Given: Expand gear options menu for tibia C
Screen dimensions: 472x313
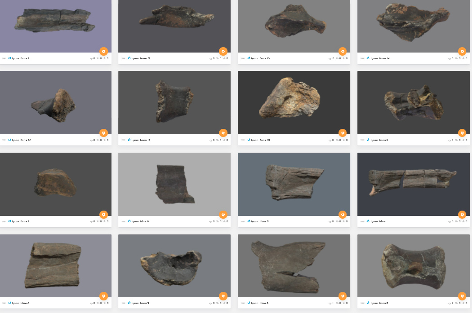Looking at the screenshot, I should tap(103, 296).
